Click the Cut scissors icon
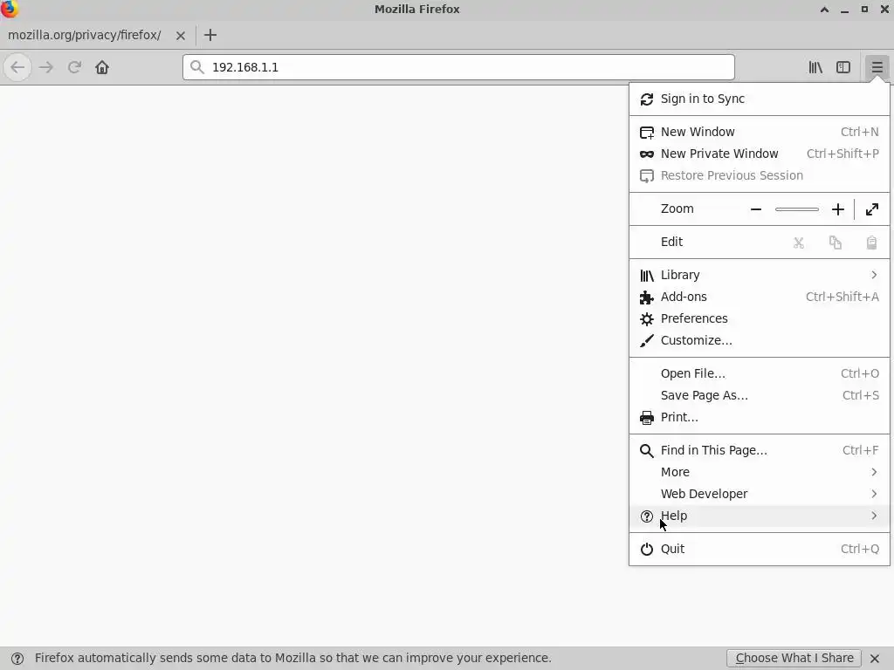Image resolution: width=894 pixels, height=670 pixels. [x=799, y=243]
